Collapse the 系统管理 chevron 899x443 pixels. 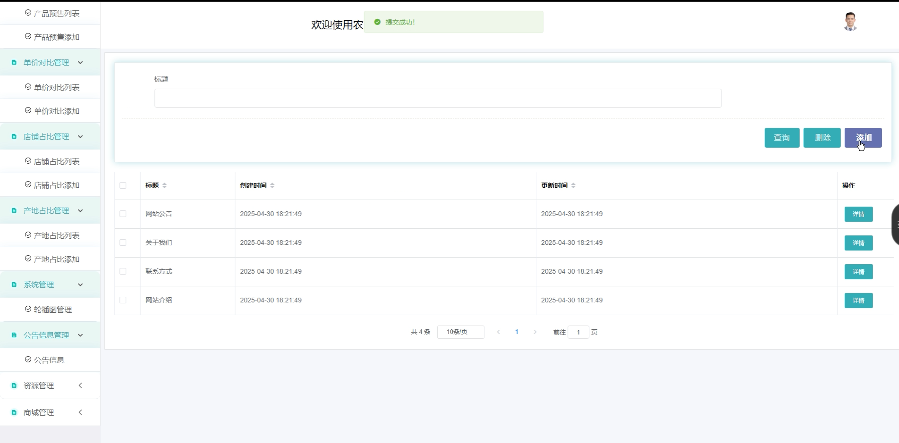[80, 284]
